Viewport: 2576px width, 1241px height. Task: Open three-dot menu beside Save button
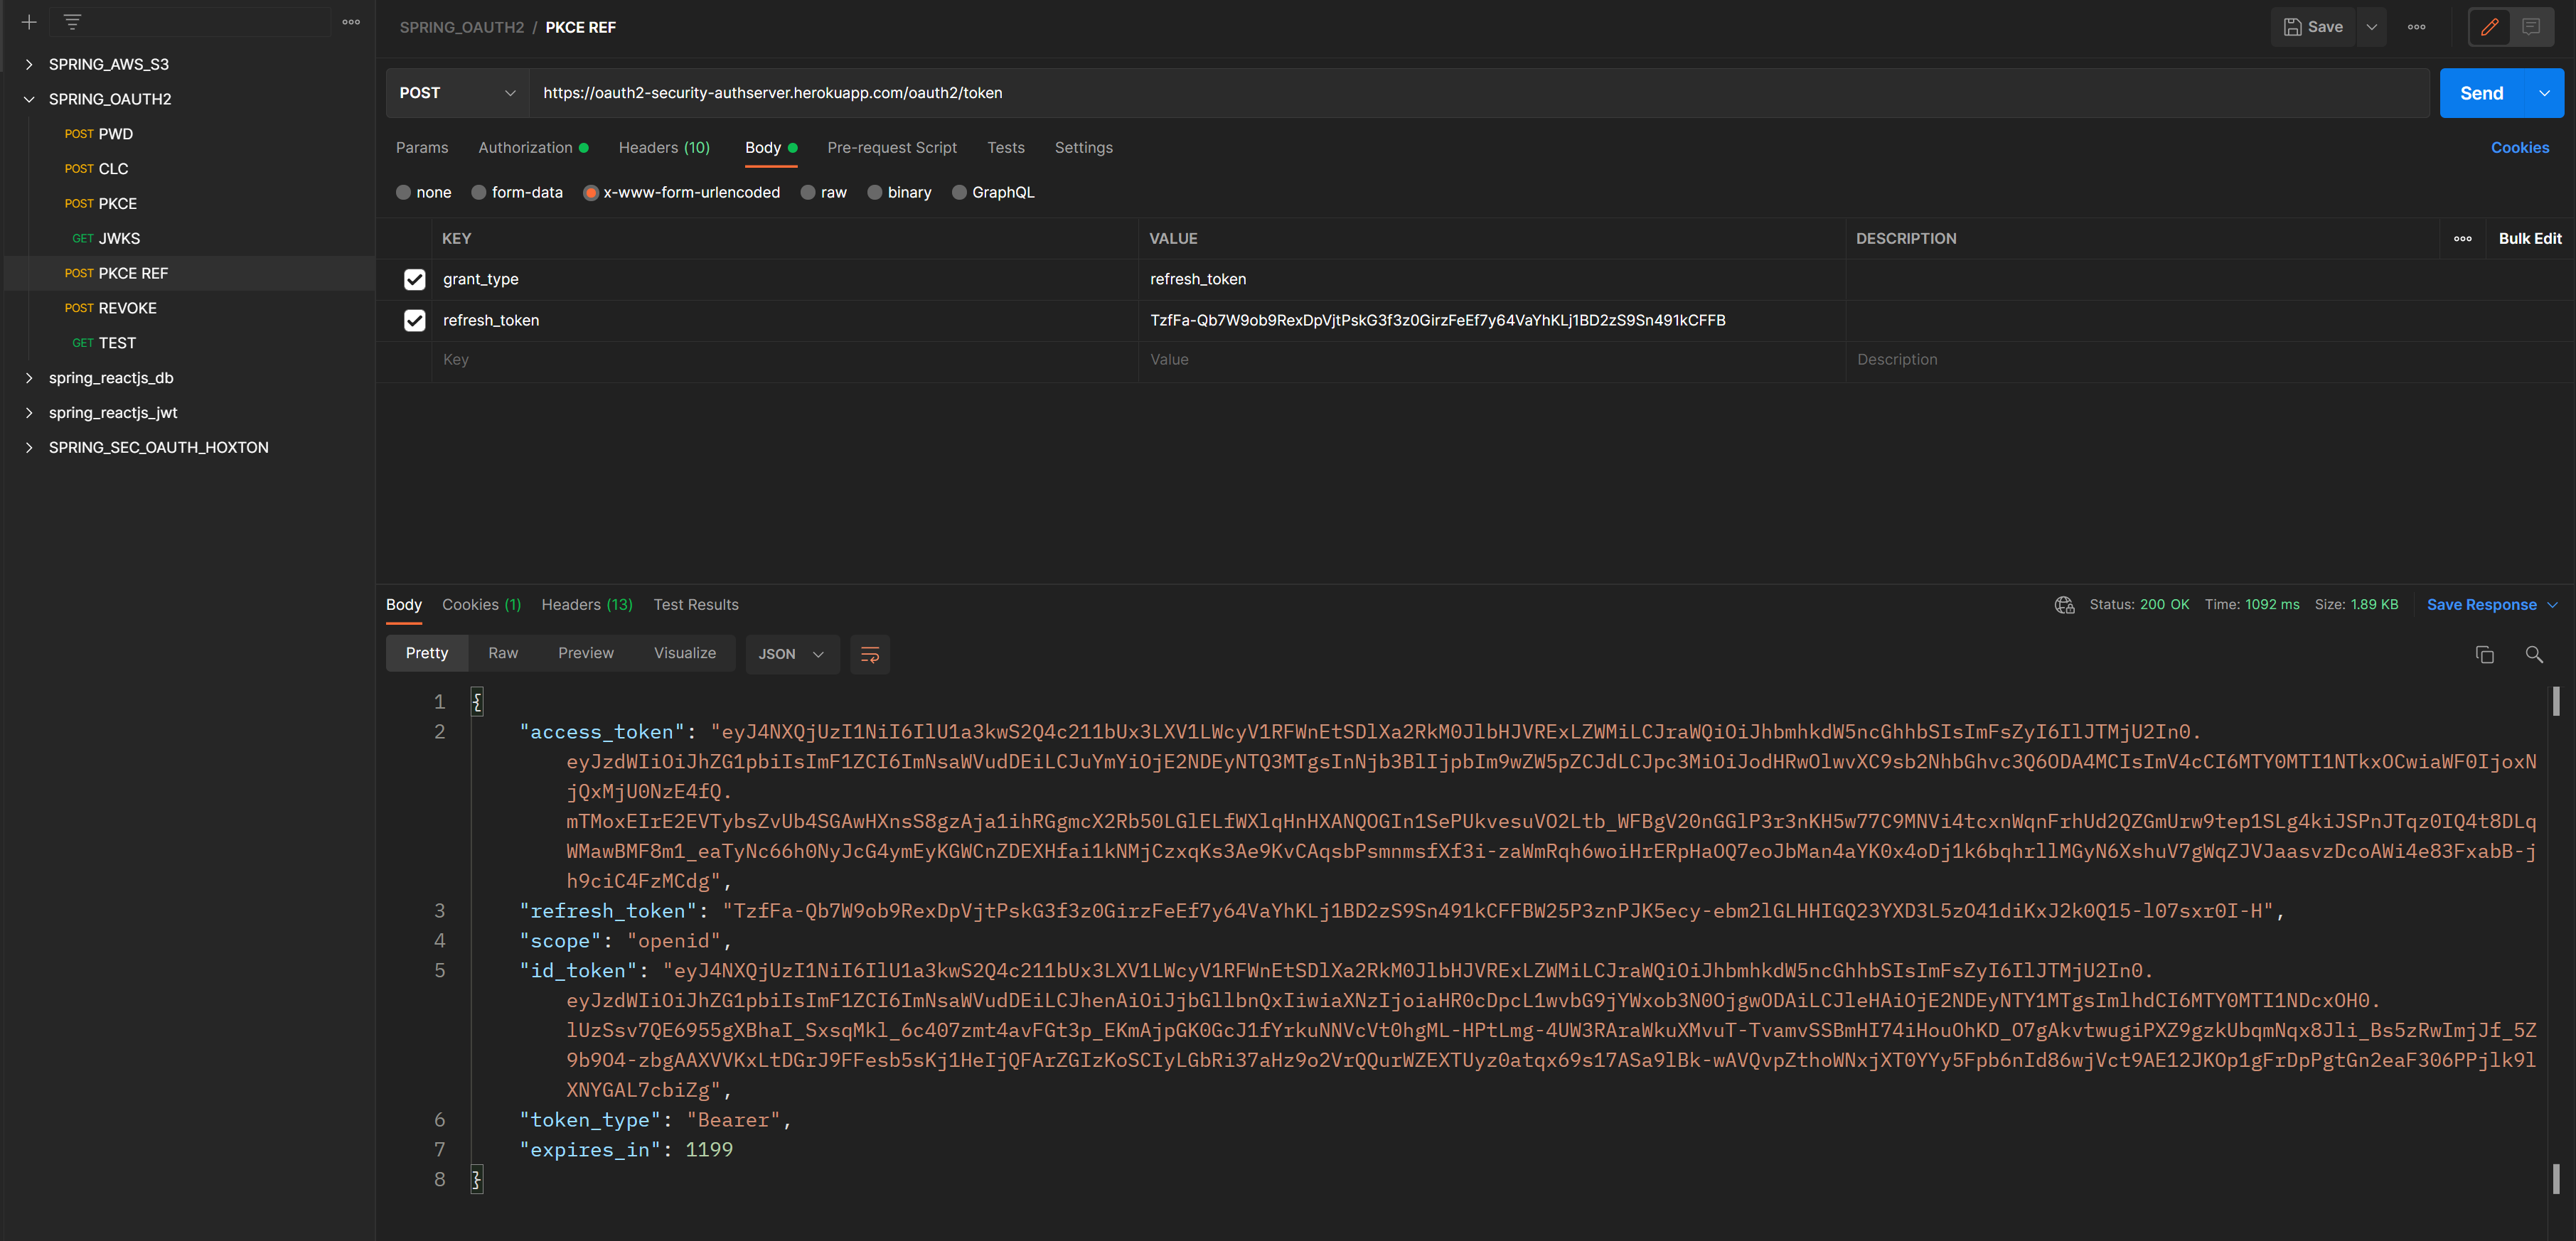(2417, 27)
